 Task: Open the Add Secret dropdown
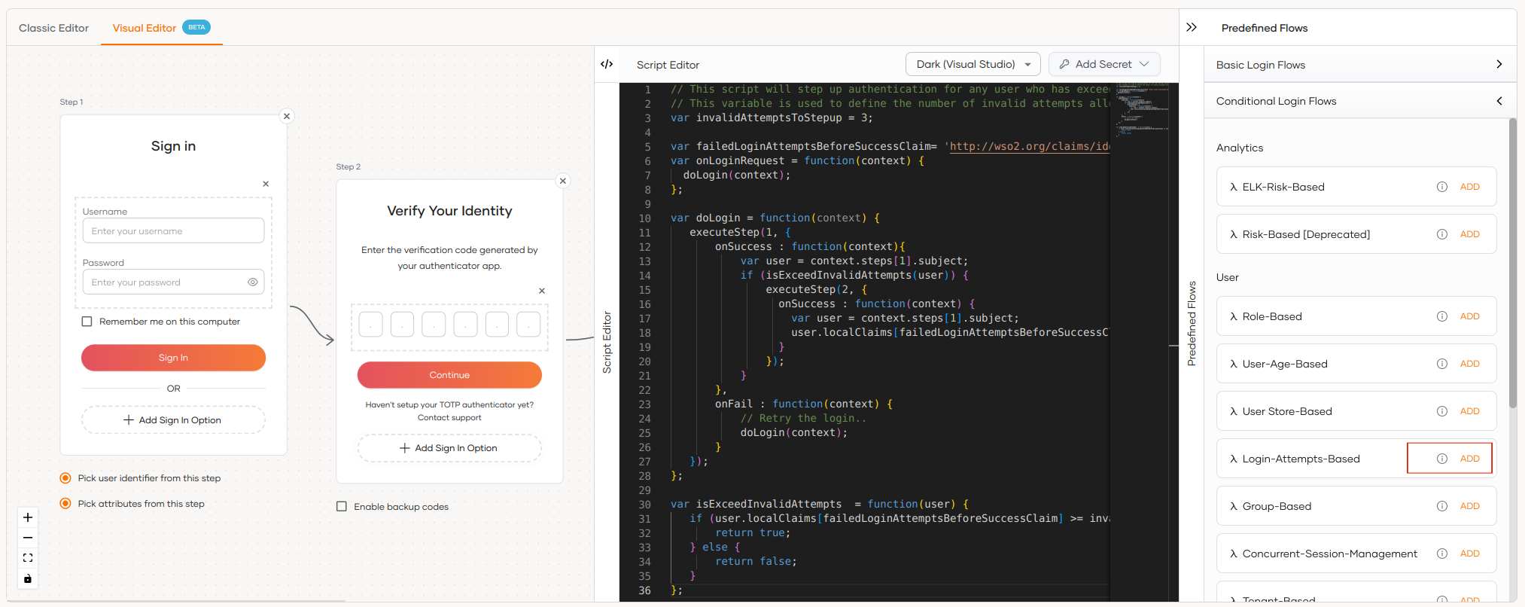point(1104,64)
